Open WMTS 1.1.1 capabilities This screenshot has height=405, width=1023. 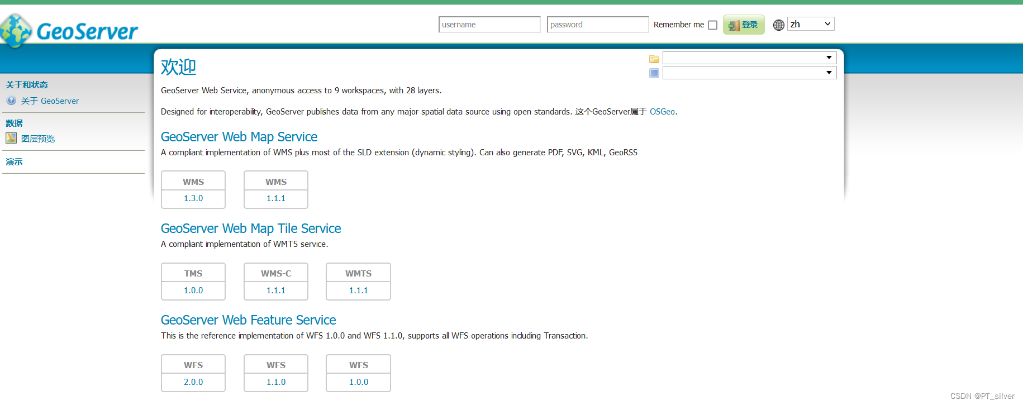[x=359, y=290]
